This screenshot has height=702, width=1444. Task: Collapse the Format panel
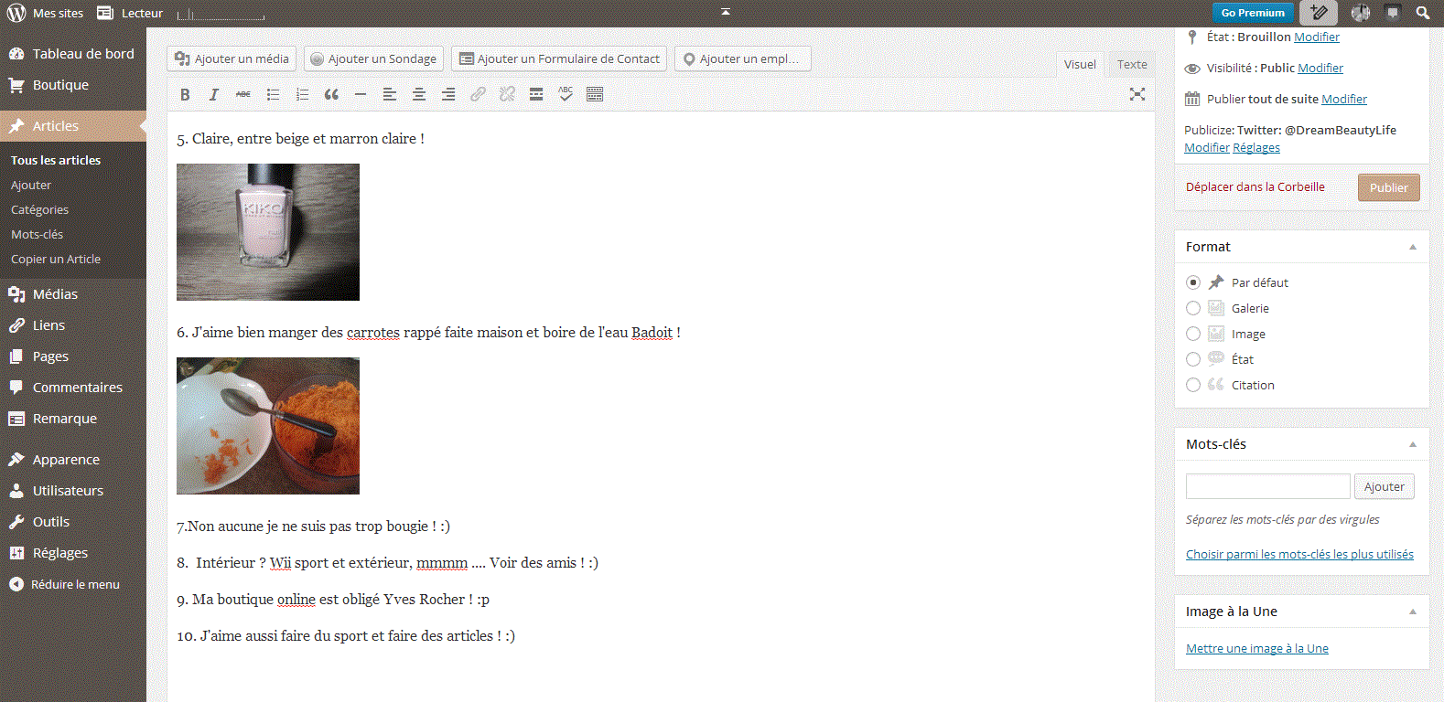pos(1412,247)
